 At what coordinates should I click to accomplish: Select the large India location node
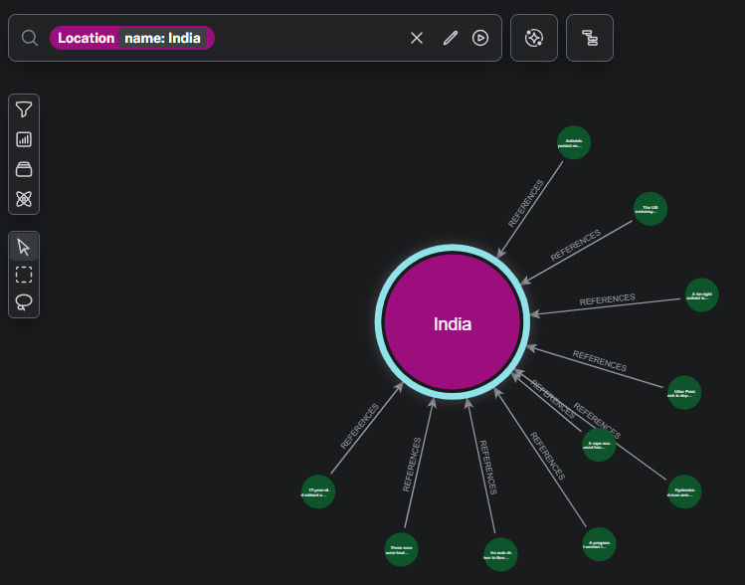click(x=453, y=322)
